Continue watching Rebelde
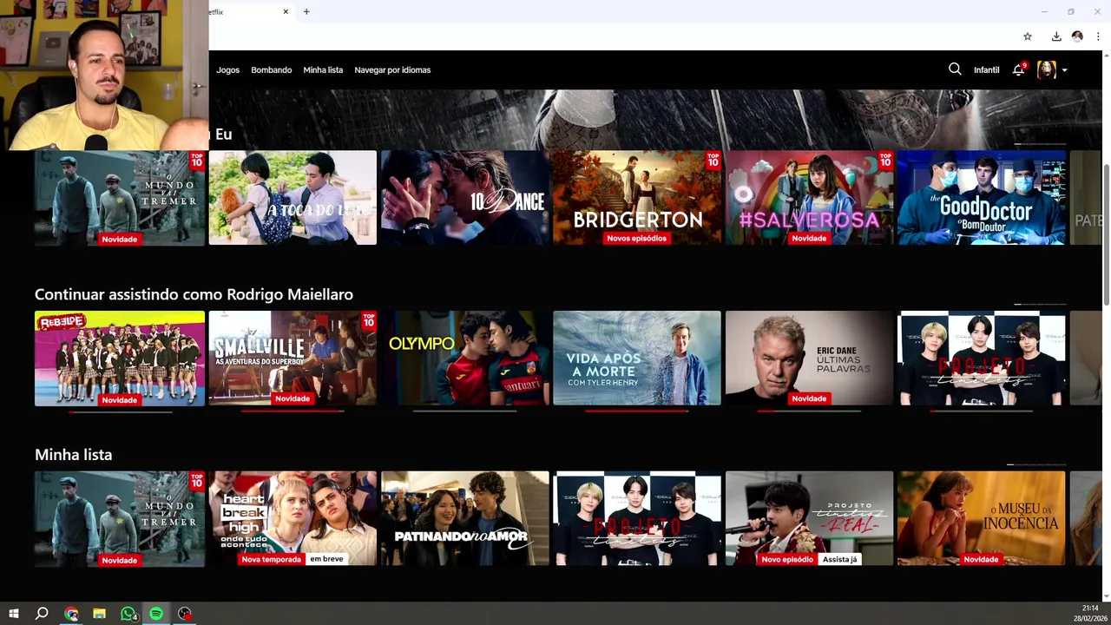The height and width of the screenshot is (625, 1111). (x=120, y=358)
